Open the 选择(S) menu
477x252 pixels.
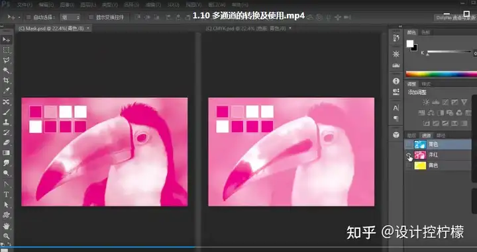click(131, 5)
